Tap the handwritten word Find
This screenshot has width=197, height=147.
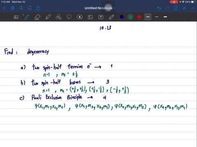tap(9, 51)
